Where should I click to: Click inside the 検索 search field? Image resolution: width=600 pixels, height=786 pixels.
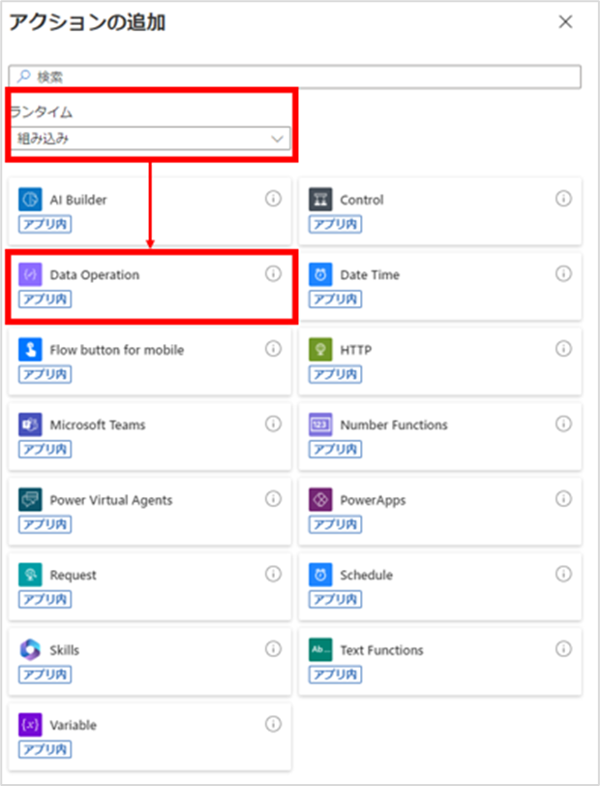point(295,77)
